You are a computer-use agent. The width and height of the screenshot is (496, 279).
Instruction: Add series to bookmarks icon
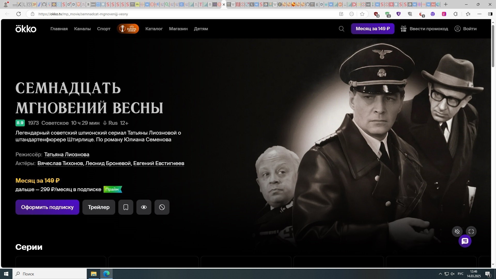click(x=126, y=207)
